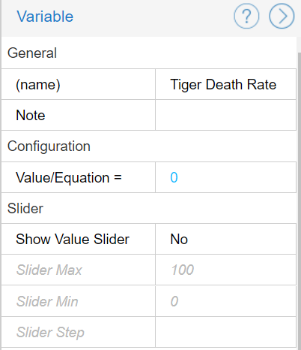Select the Slider Max value 100
Image resolution: width=301 pixels, height=350 pixels.
coord(225,270)
